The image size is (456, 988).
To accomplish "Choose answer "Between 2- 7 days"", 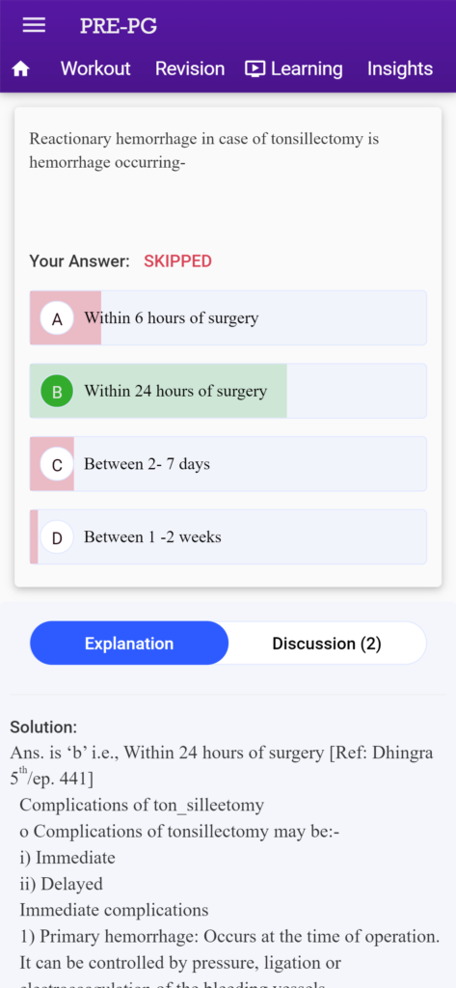I will pyautogui.click(x=228, y=464).
